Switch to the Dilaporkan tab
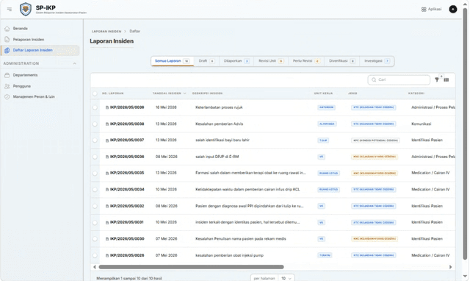The image size is (470, 281). pyautogui.click(x=236, y=61)
